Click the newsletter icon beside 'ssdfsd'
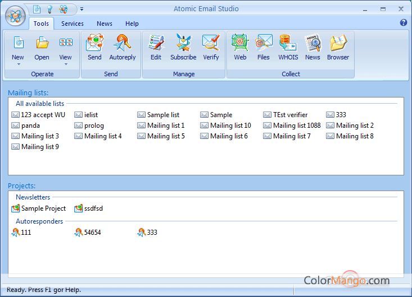This screenshot has height=297, width=412. 78,208
